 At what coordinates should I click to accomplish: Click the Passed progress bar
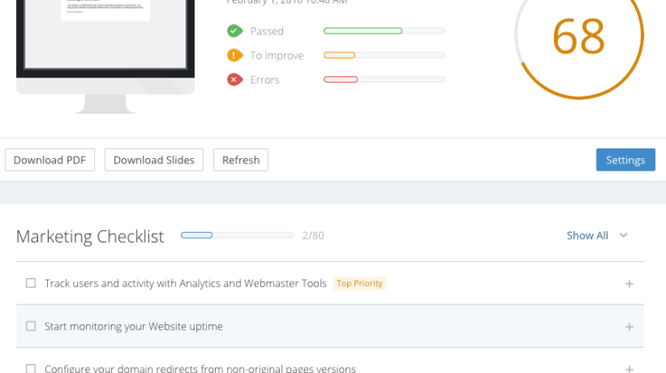[384, 31]
